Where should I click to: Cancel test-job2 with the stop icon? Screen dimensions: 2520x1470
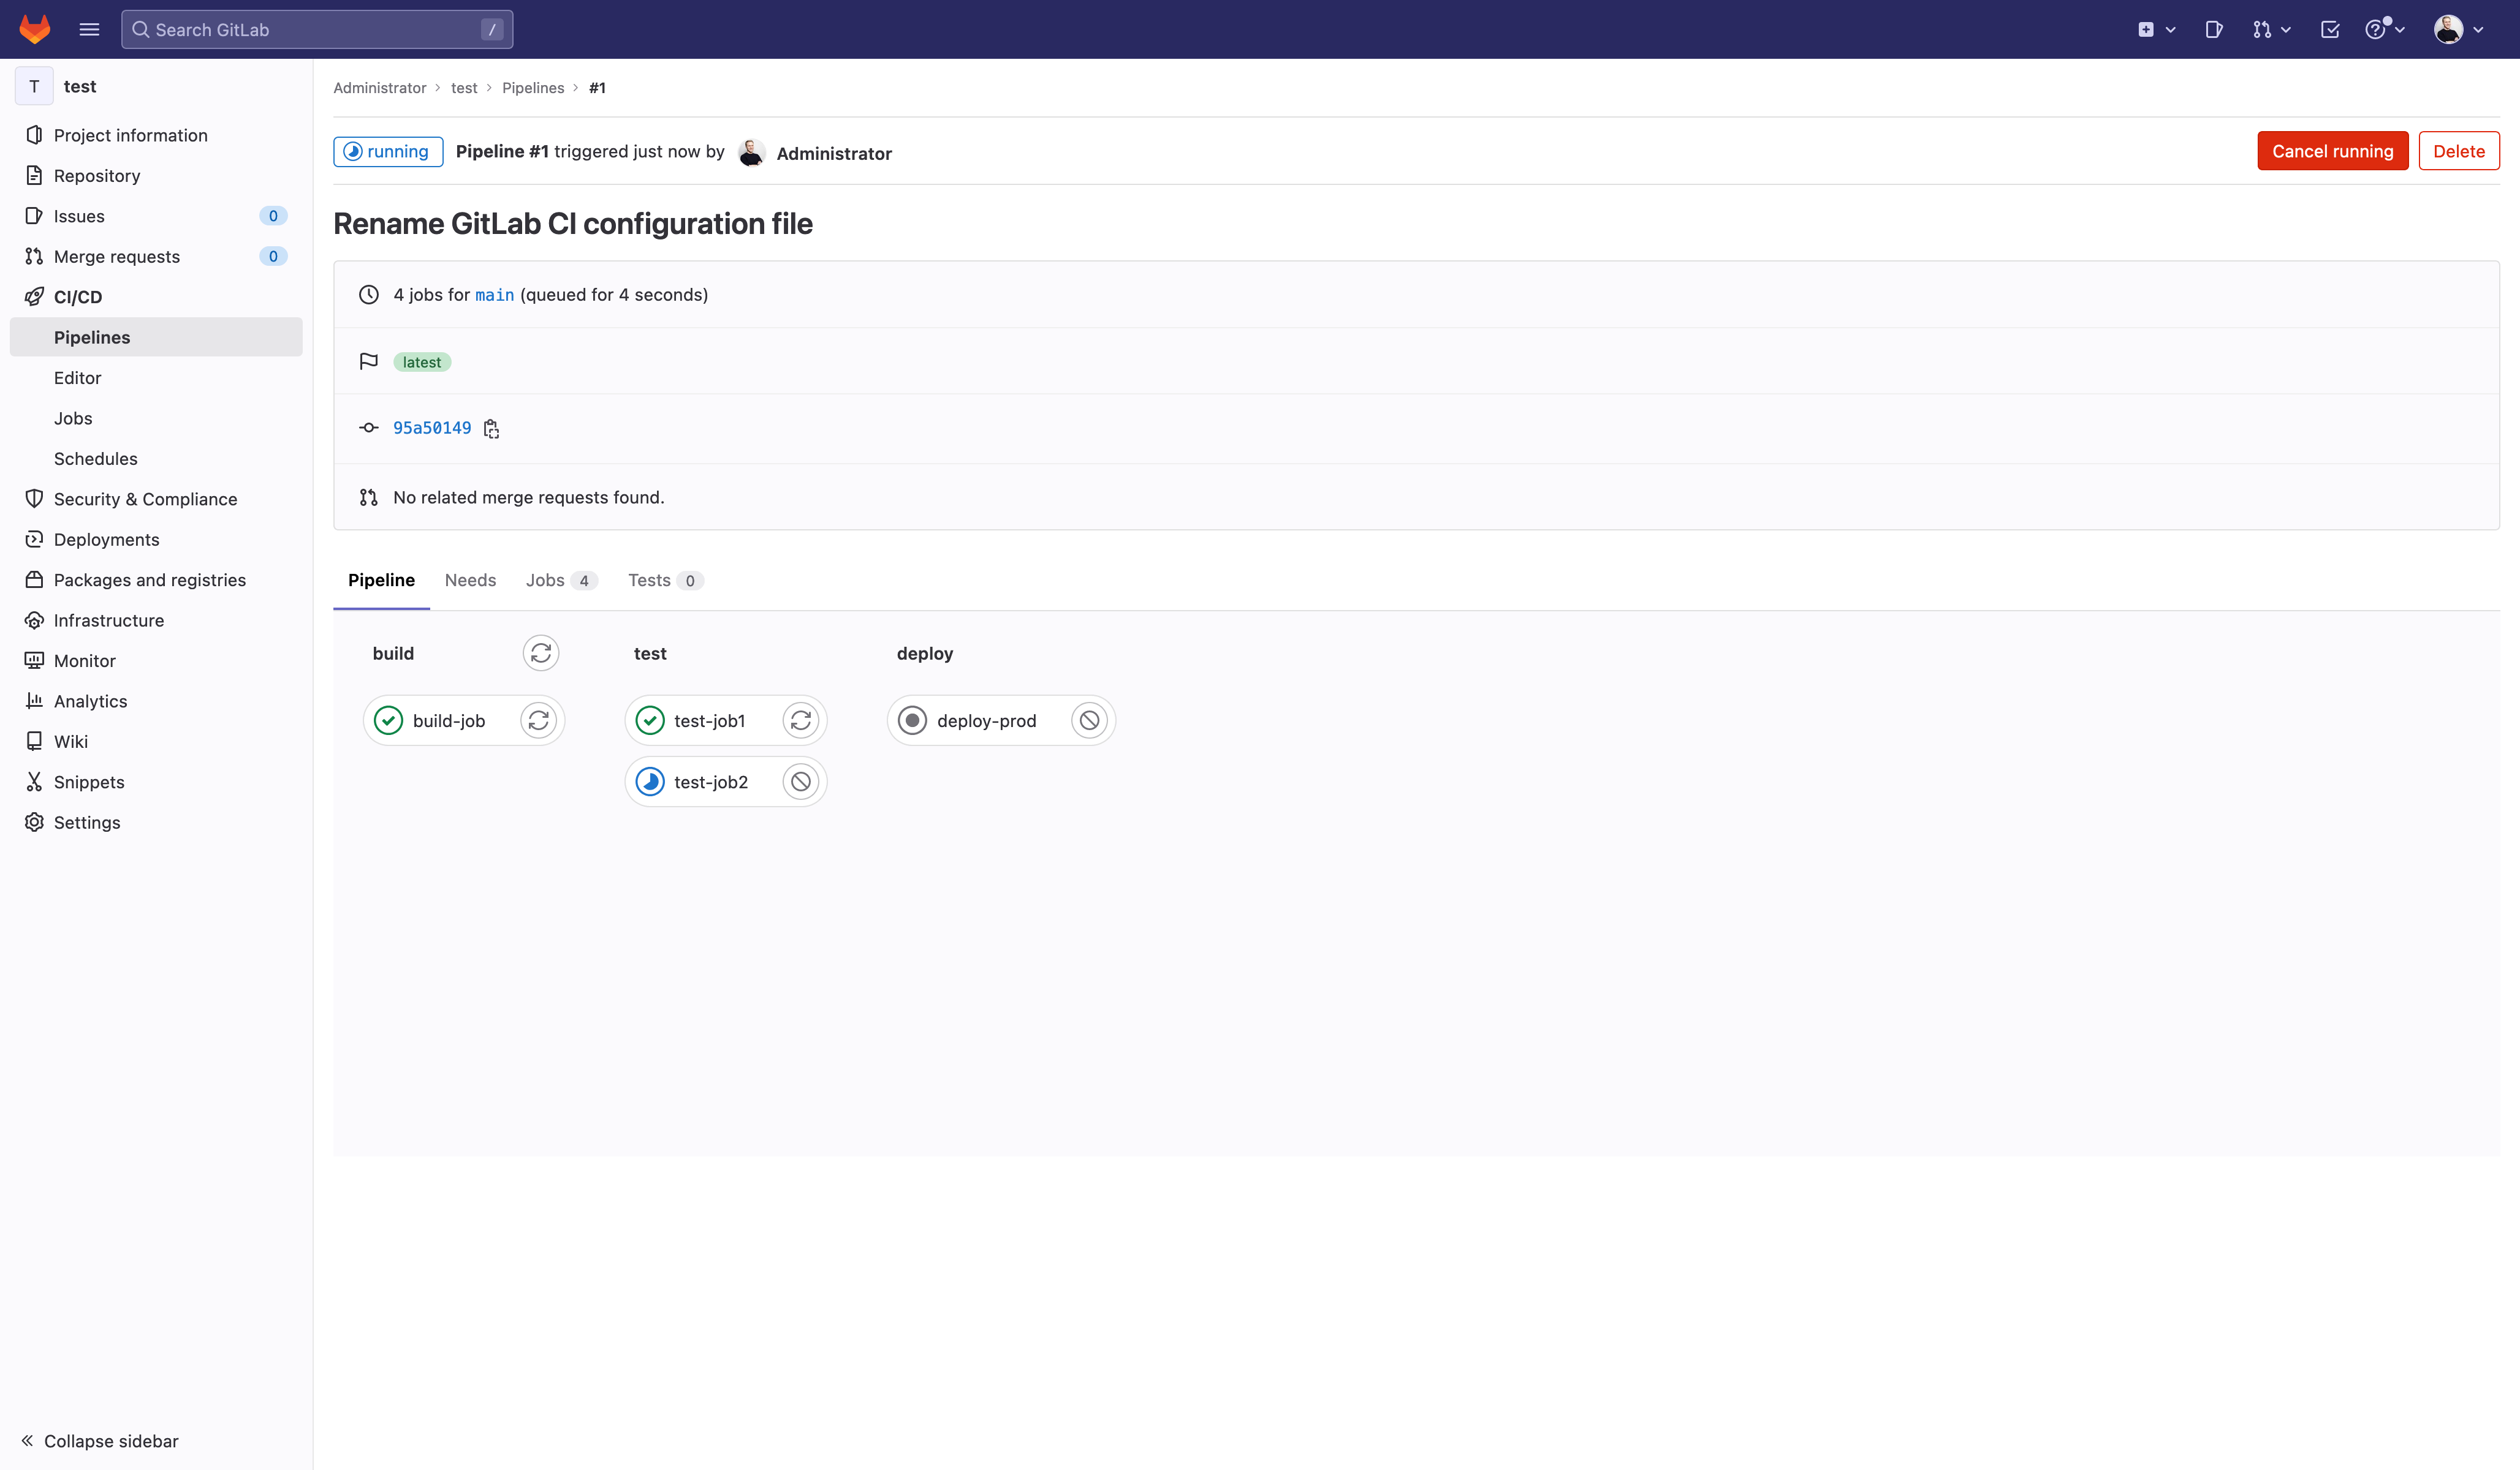800,782
